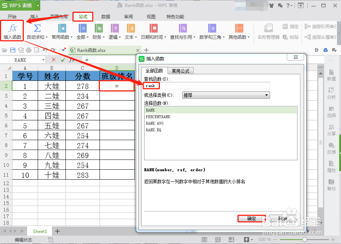Image resolution: width=341 pixels, height=244 pixels.
Task: Switch to the 开始 (Home) ribbon tab
Action: tap(12, 17)
